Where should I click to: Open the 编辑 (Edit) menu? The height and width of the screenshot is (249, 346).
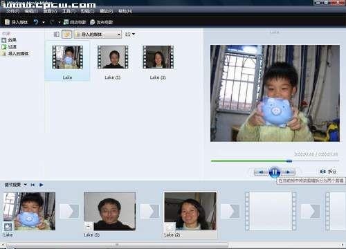(31, 11)
